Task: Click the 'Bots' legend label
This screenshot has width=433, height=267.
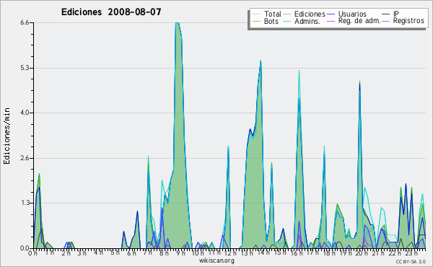Action: click(x=271, y=21)
